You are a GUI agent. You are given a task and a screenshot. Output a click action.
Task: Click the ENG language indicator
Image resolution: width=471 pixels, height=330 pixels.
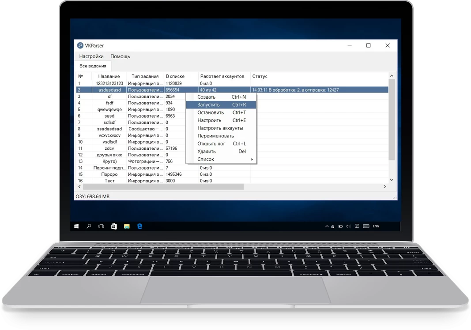(x=376, y=226)
